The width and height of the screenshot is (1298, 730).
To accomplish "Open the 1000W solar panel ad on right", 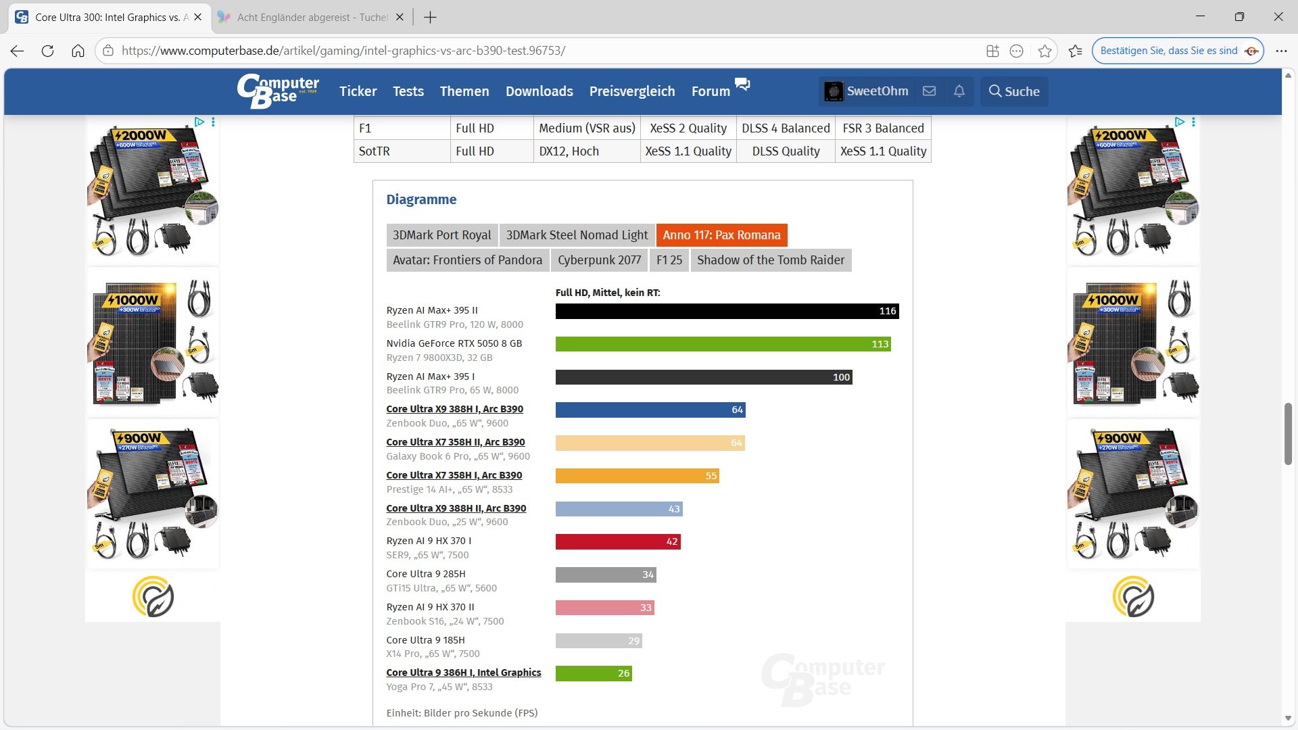I will (x=1133, y=343).
